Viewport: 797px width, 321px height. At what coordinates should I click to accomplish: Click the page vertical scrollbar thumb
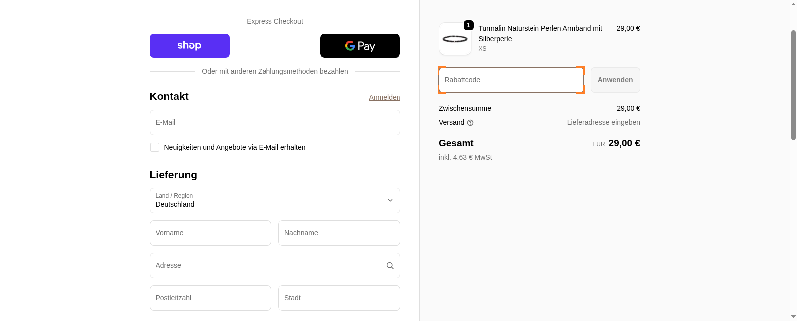pyautogui.click(x=793, y=85)
